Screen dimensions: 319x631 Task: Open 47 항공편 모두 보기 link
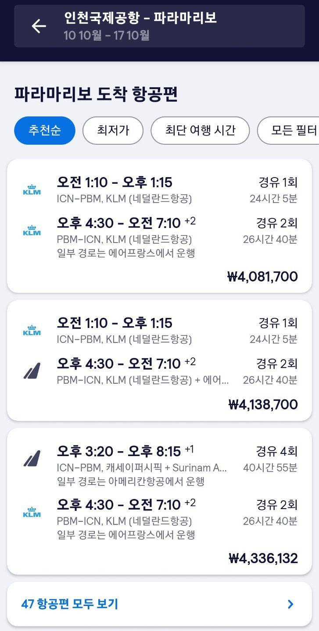tap(70, 604)
